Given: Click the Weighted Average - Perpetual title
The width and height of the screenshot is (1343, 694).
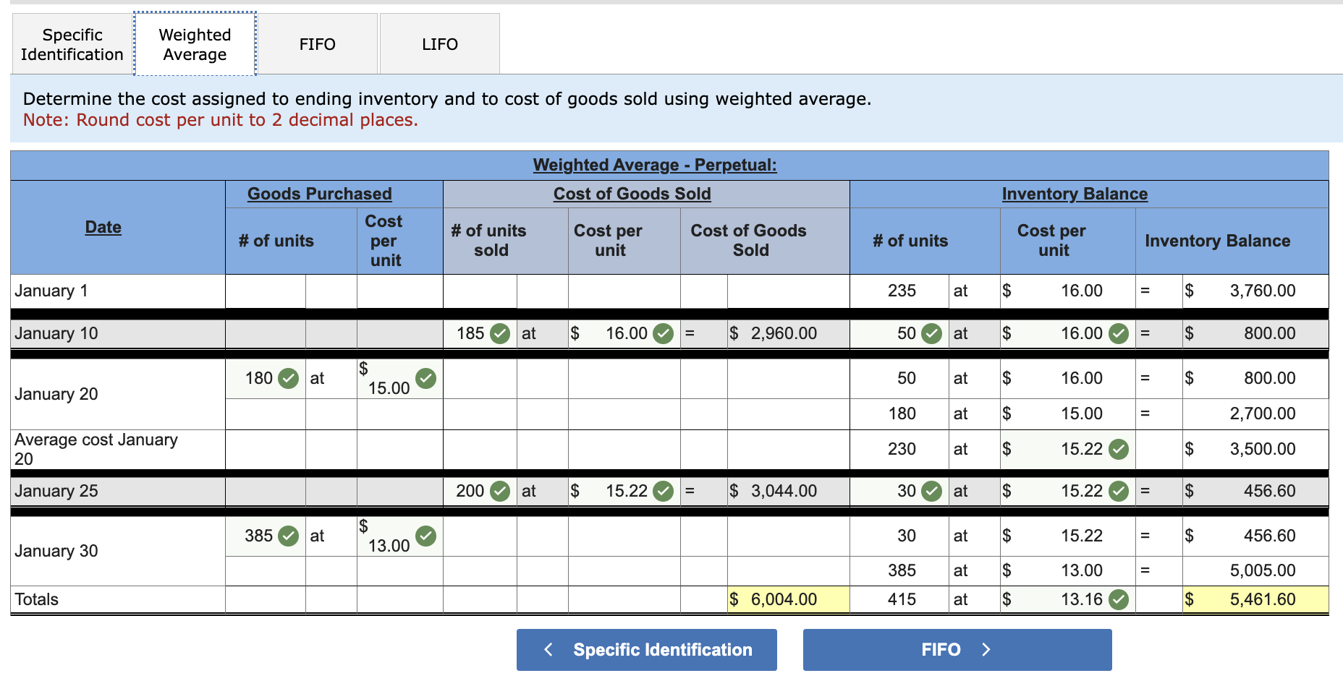Looking at the screenshot, I should click(655, 165).
